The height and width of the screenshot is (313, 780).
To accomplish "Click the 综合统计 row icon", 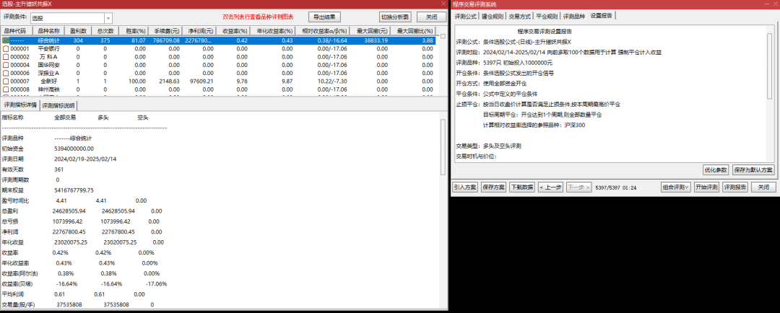I will click(6, 40).
